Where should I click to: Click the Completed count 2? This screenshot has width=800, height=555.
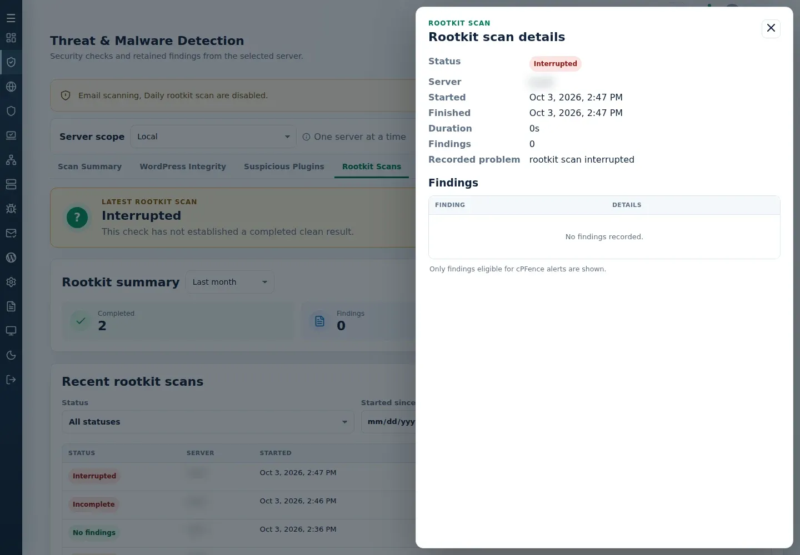click(102, 326)
